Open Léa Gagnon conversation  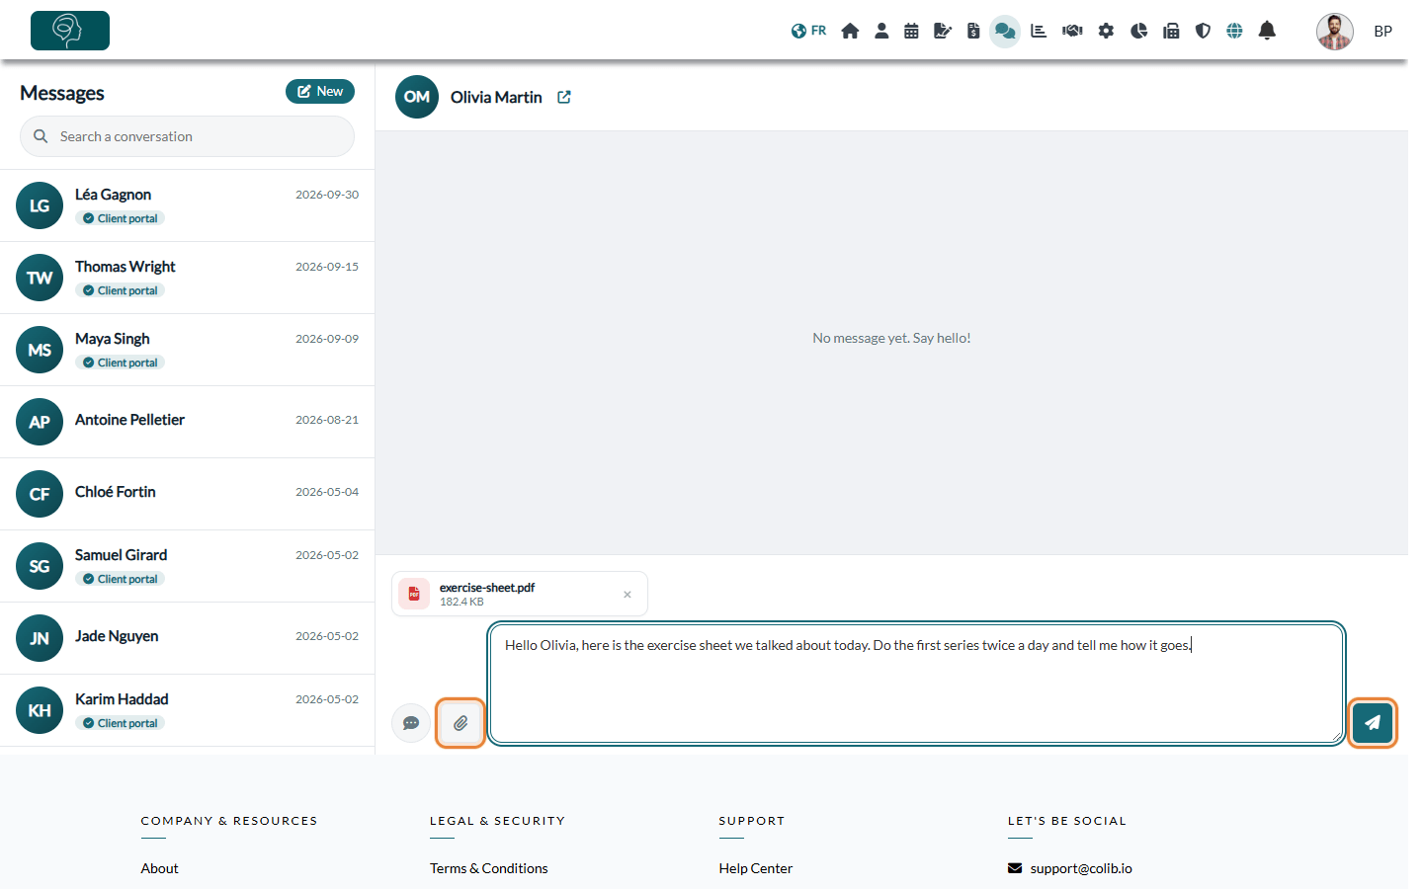(187, 205)
